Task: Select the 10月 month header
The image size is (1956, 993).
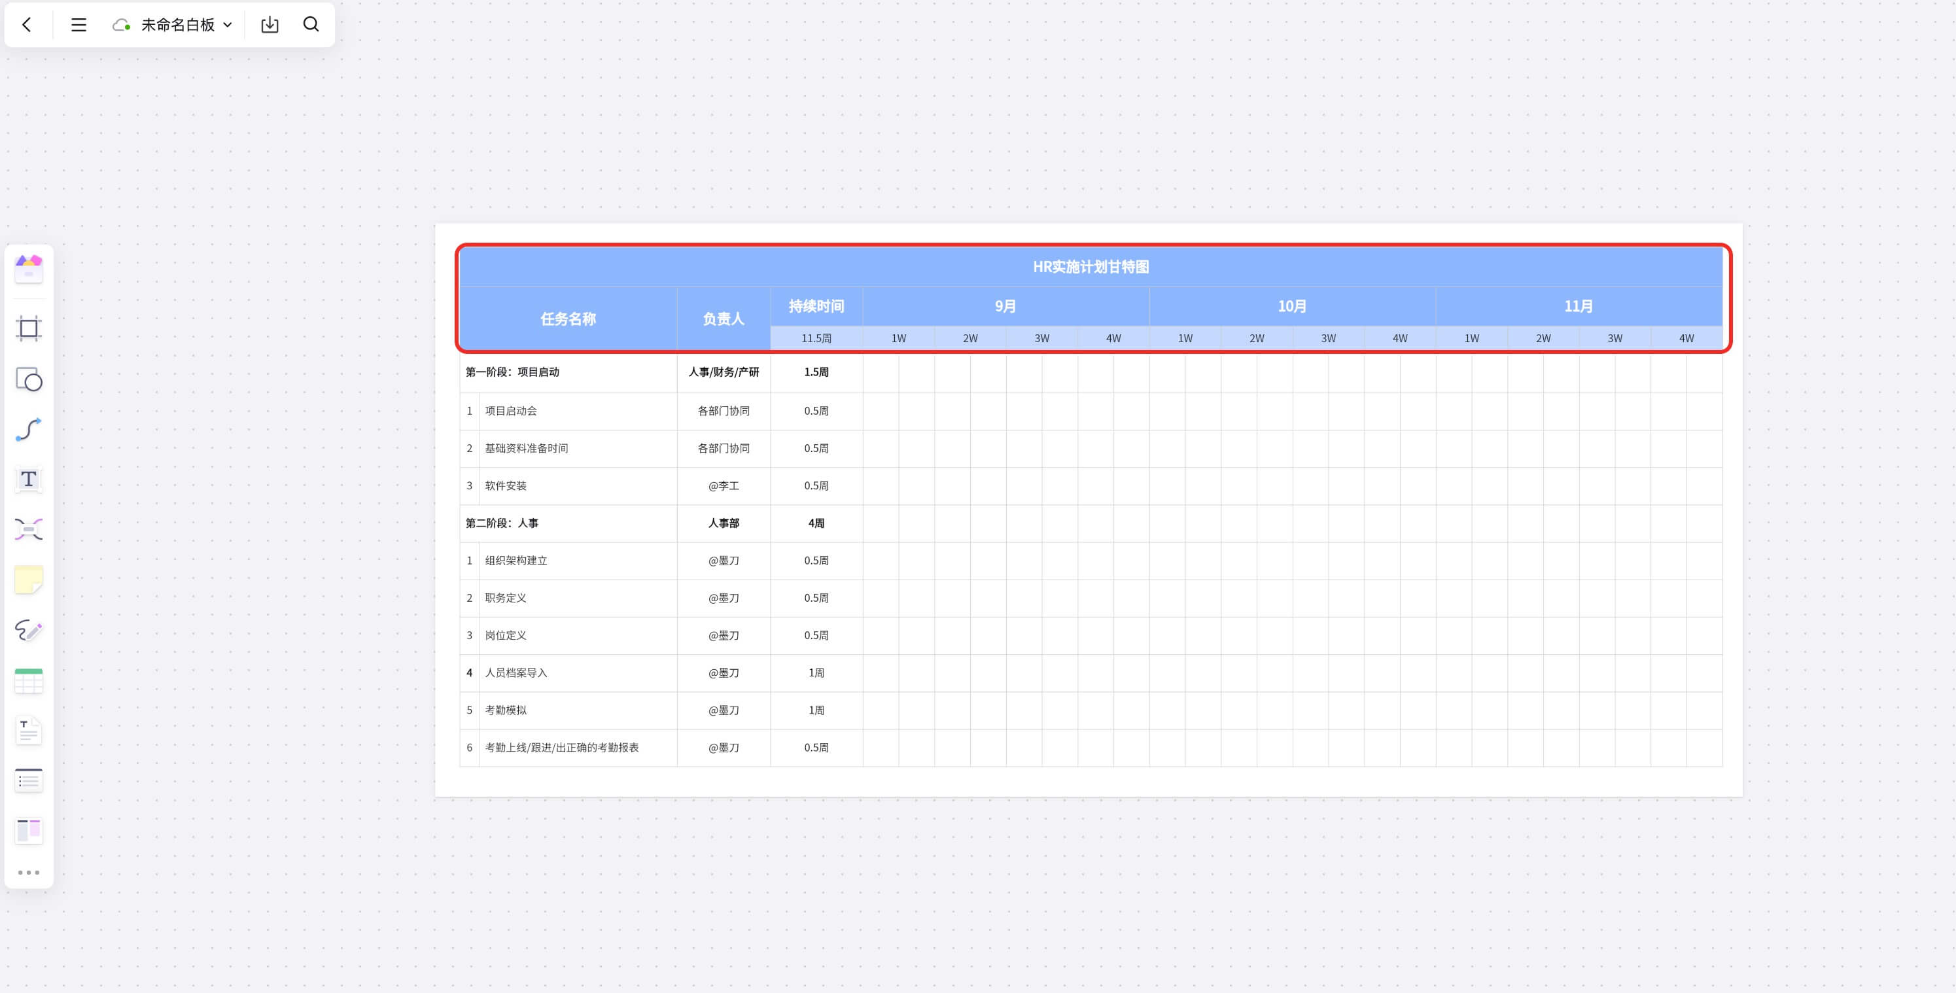Action: (1293, 307)
